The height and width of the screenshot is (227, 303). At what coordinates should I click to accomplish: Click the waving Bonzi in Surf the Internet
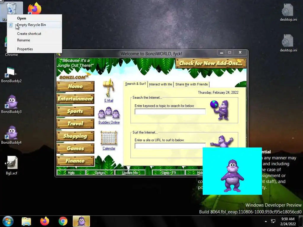(221, 141)
